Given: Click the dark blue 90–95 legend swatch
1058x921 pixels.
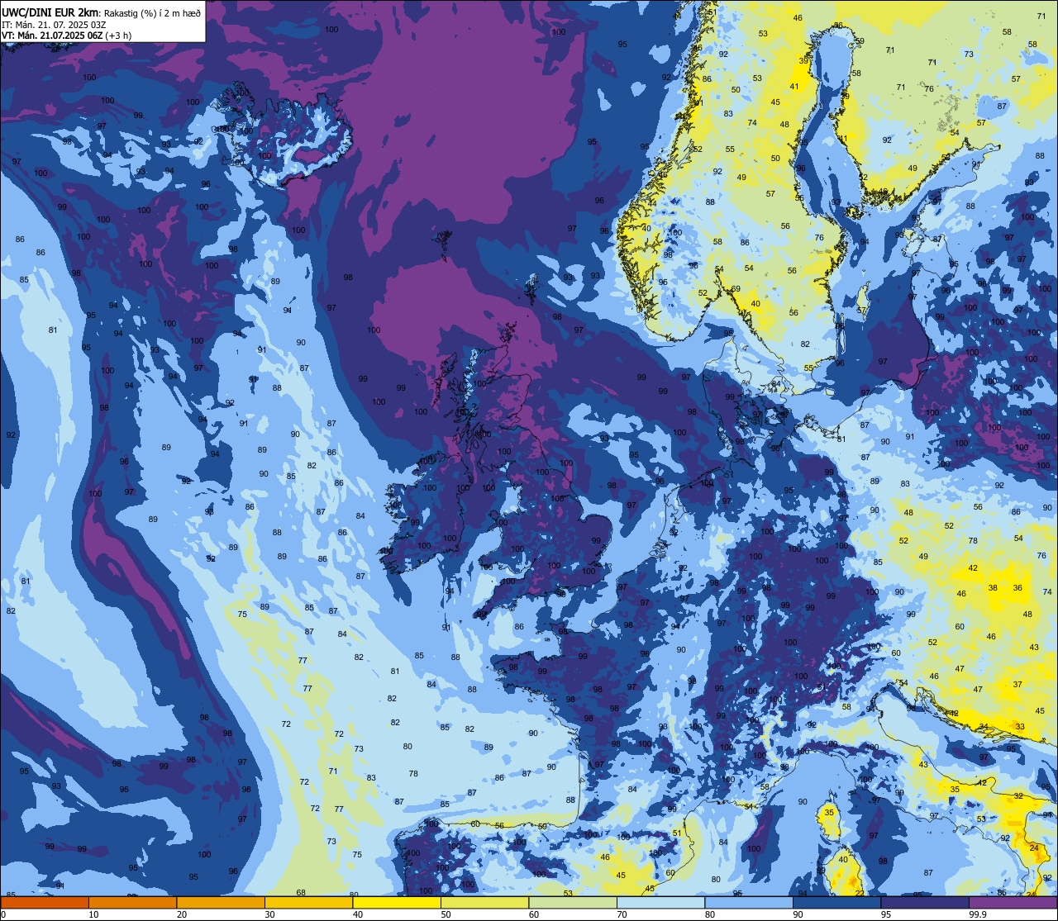Looking at the screenshot, I should coord(836,902).
